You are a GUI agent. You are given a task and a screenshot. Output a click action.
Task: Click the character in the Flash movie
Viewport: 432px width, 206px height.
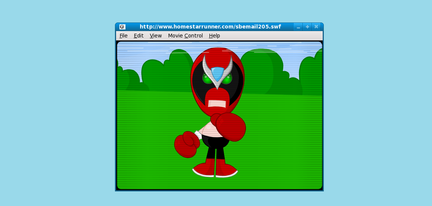tap(210, 112)
